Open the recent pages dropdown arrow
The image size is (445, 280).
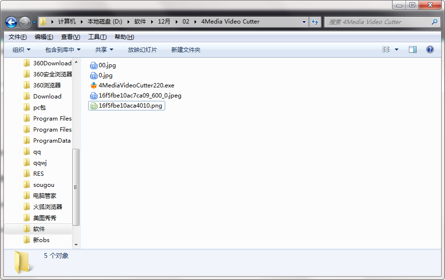point(34,23)
